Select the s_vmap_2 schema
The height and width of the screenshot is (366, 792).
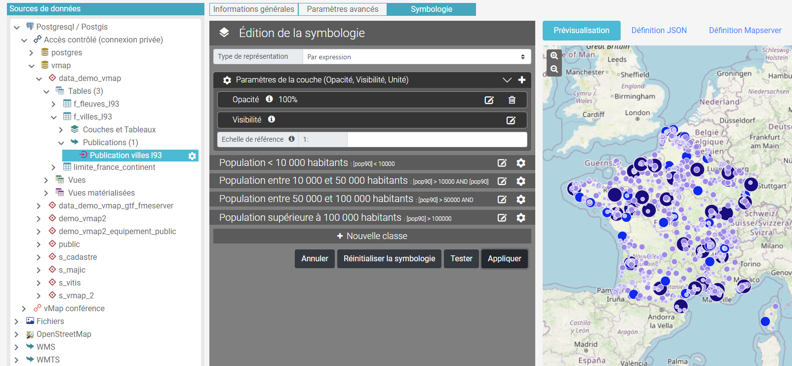point(76,296)
